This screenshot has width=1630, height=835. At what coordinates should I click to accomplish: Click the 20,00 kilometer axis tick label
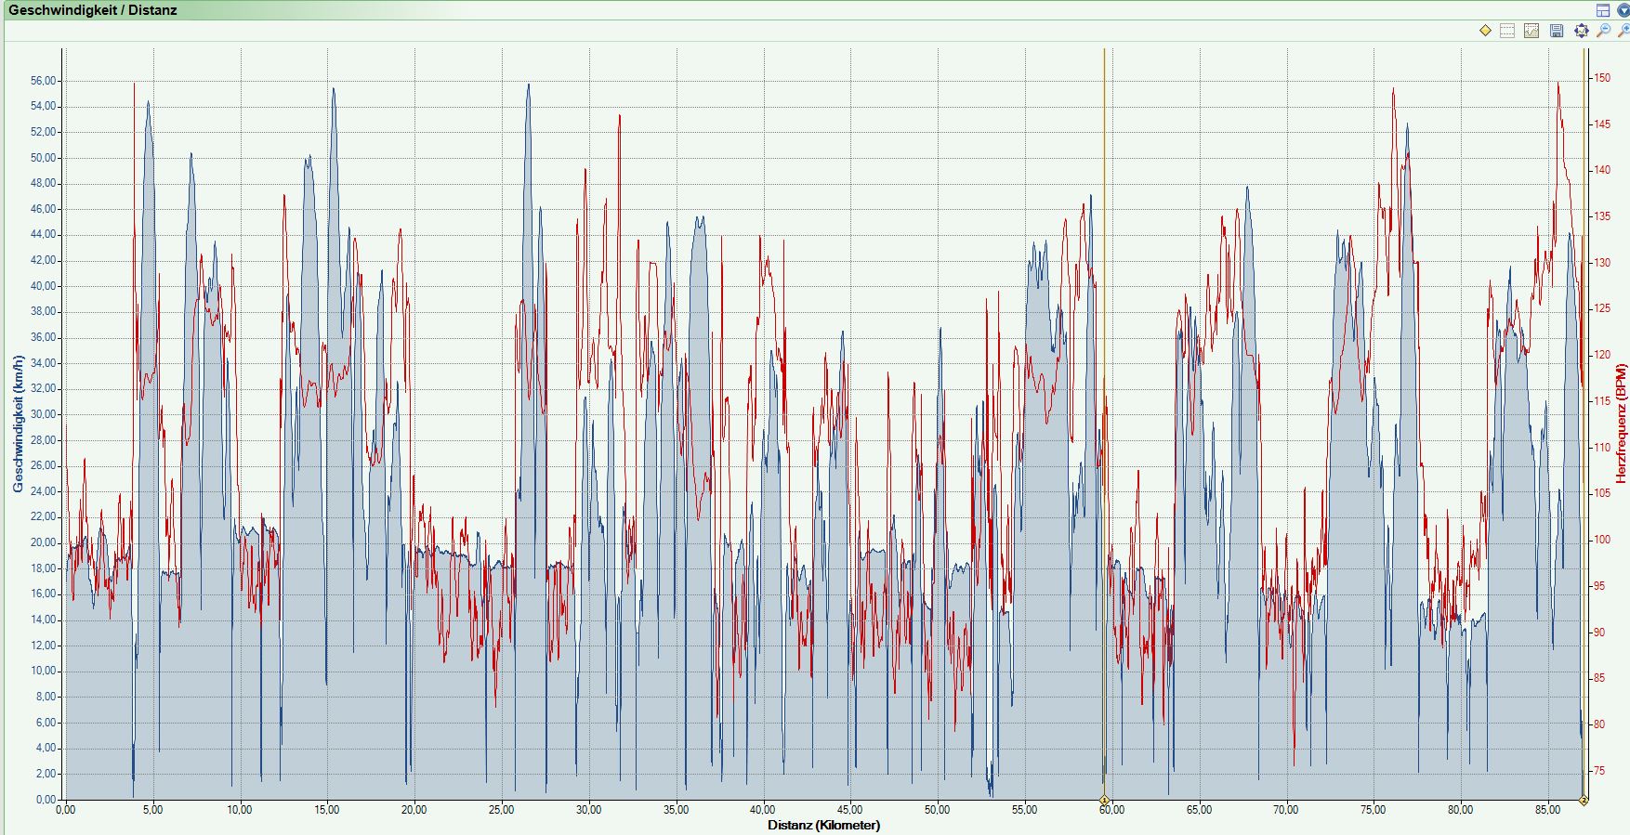click(414, 810)
